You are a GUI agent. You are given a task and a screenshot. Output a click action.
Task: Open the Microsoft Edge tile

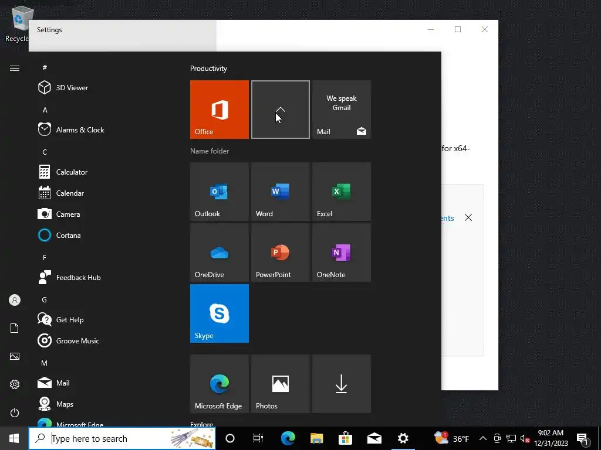(220, 384)
